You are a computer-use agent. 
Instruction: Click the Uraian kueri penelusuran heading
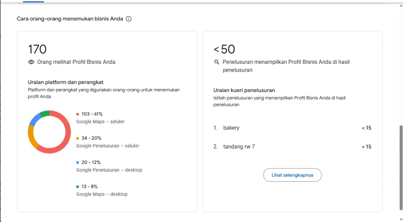click(x=244, y=90)
